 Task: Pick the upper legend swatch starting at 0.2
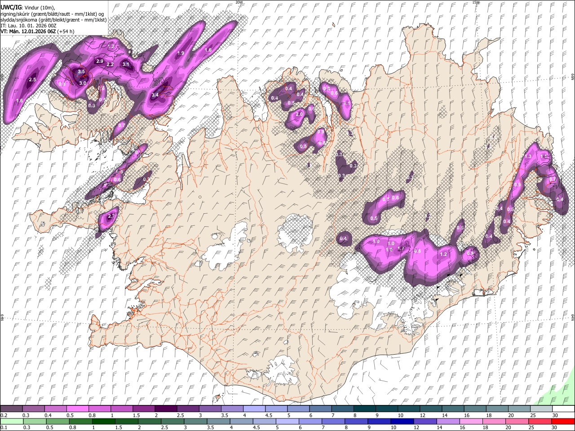tap(11, 409)
